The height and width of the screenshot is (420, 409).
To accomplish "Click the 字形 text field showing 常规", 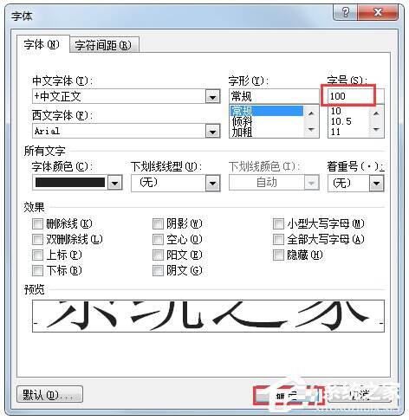I will tap(274, 96).
